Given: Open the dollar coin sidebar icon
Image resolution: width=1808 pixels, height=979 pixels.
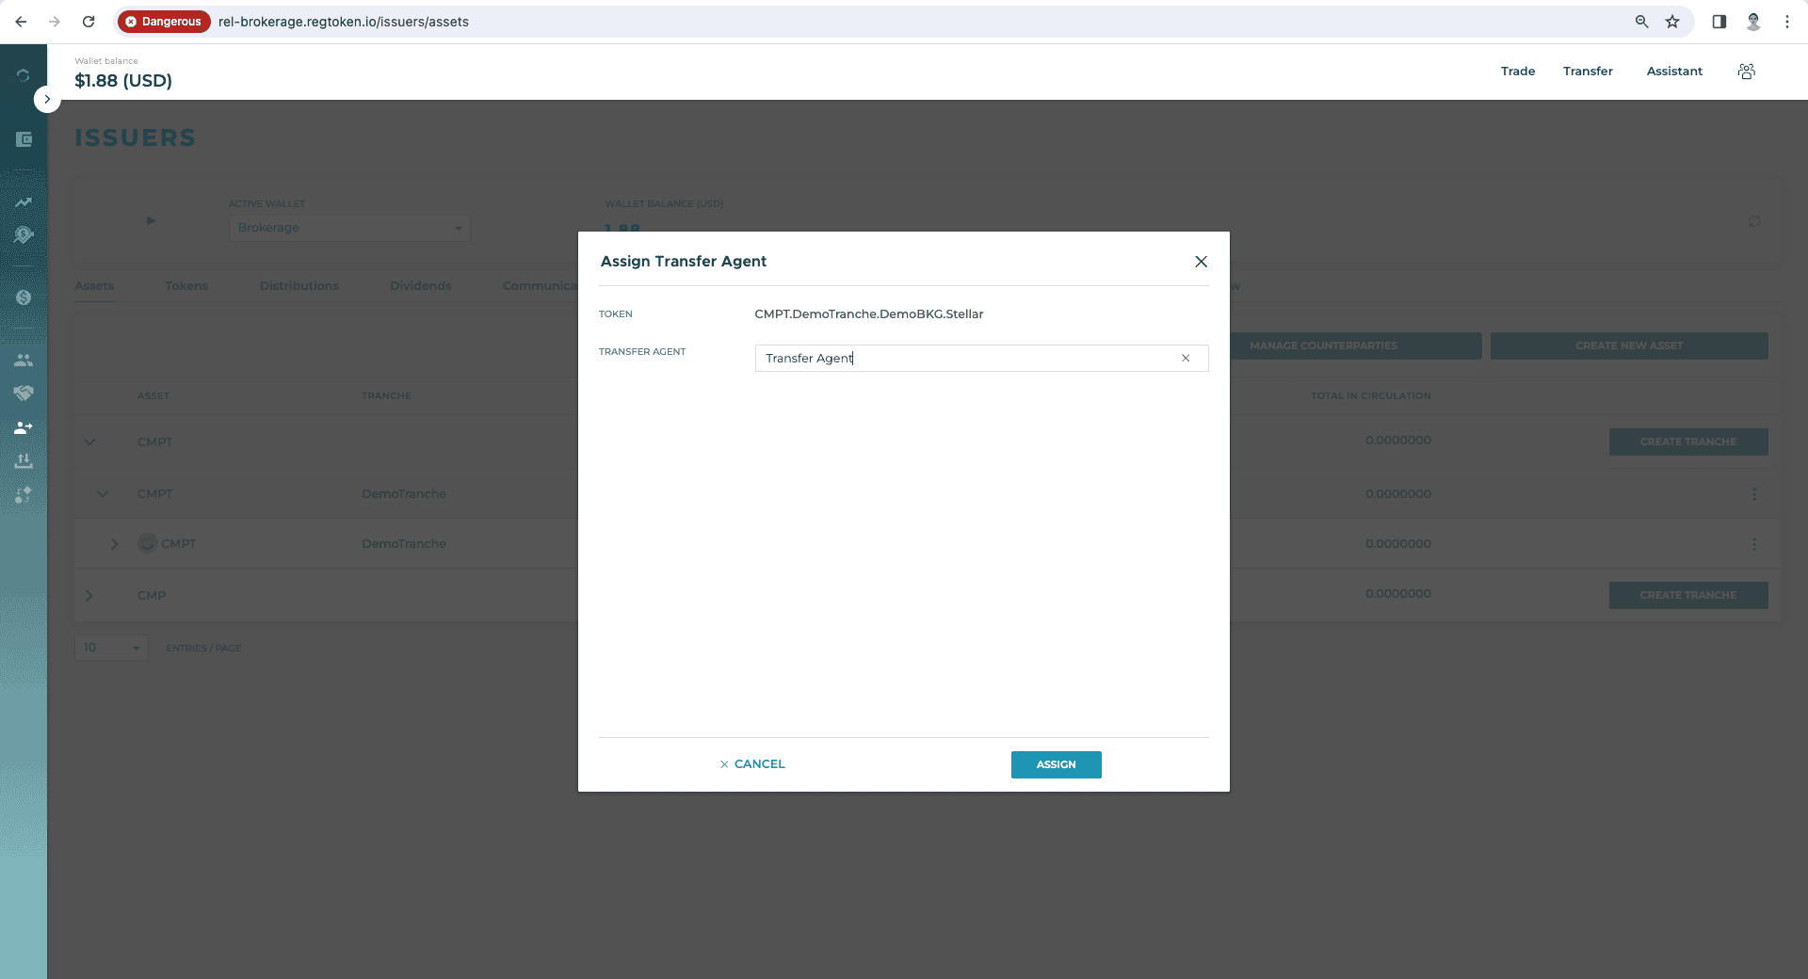Looking at the screenshot, I should pos(24,297).
